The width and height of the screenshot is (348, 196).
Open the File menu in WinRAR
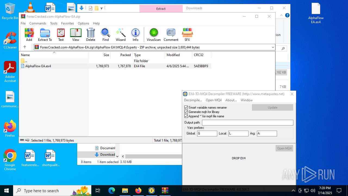(23, 23)
